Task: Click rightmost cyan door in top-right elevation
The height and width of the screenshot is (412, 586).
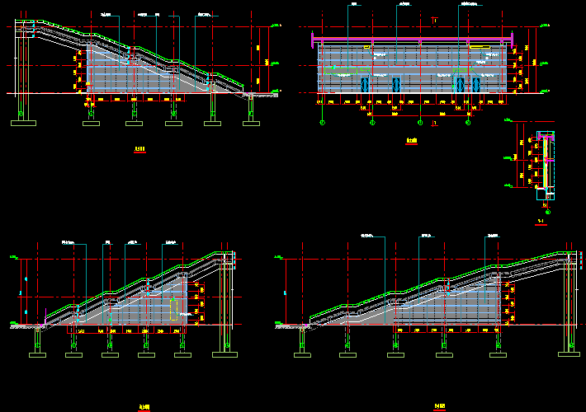Action: pyautogui.click(x=475, y=84)
